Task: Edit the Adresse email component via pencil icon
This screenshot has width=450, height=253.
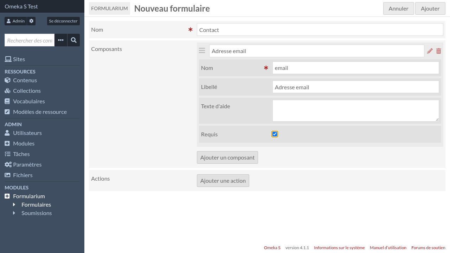Action: pos(430,51)
